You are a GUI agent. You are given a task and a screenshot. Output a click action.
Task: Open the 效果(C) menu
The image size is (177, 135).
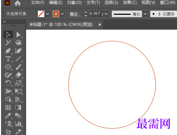pyautogui.click(x=130, y=3)
